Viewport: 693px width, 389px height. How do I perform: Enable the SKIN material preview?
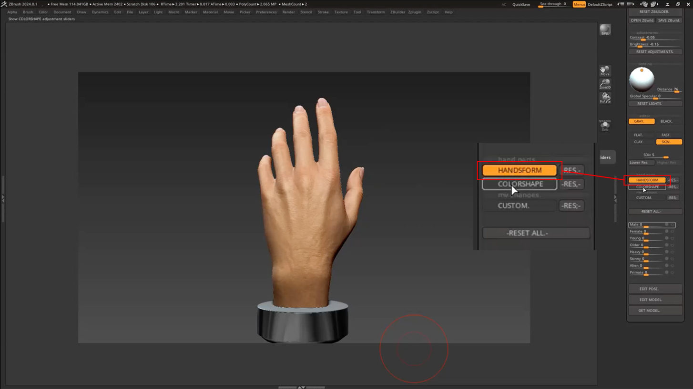tap(669, 142)
